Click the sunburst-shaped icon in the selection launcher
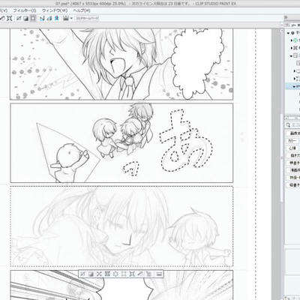Viewport: 300px width, 300px height. click(115, 274)
